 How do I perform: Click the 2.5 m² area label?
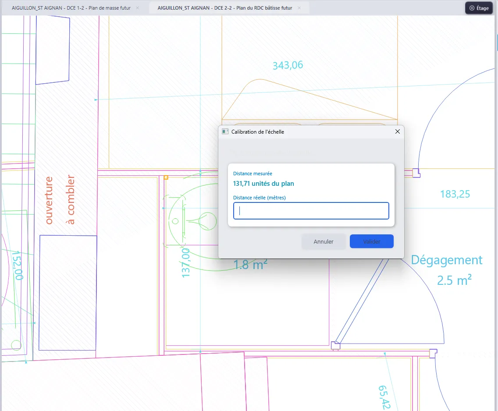[454, 280]
